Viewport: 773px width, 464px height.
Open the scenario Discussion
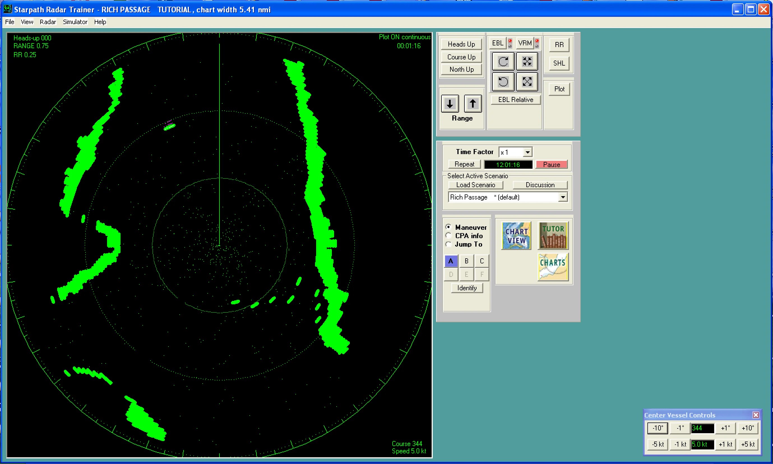(540, 185)
